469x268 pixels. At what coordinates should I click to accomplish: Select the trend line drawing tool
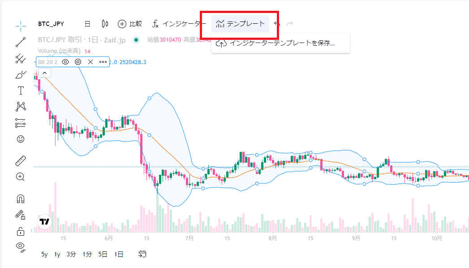click(x=21, y=42)
